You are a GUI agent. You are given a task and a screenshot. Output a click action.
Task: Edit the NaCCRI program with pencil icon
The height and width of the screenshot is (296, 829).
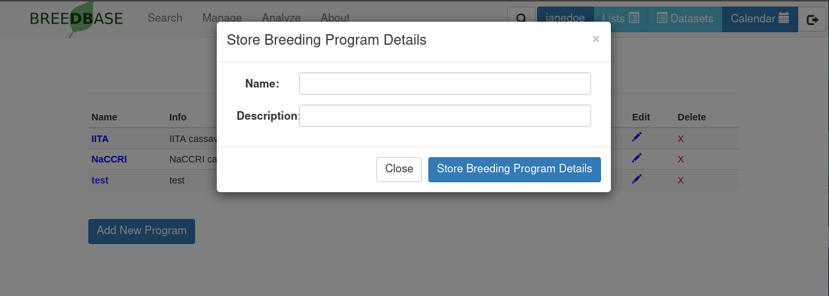pyautogui.click(x=637, y=159)
